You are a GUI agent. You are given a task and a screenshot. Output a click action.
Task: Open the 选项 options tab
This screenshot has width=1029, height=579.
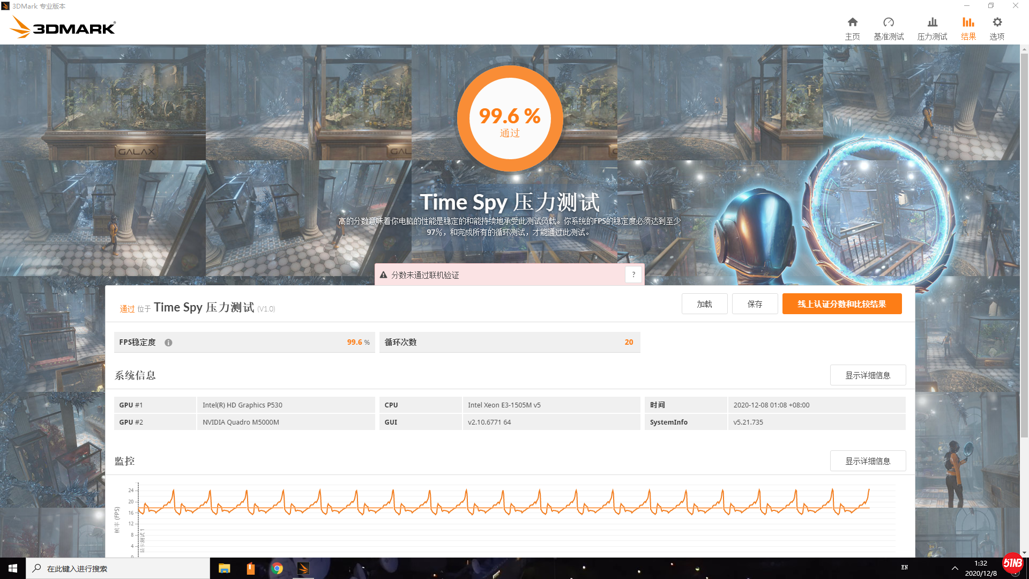click(x=997, y=28)
